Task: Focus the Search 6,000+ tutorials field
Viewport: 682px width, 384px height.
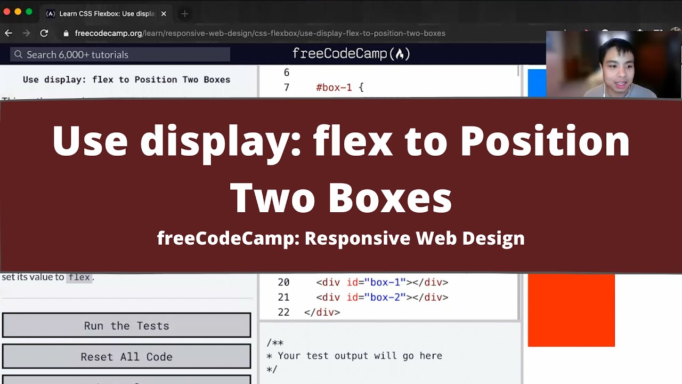Action: coord(120,54)
